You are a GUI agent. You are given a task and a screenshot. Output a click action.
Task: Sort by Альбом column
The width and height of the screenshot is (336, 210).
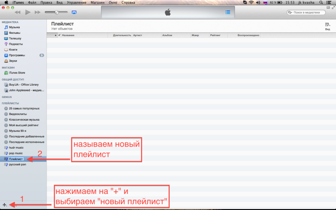[x=176, y=35]
